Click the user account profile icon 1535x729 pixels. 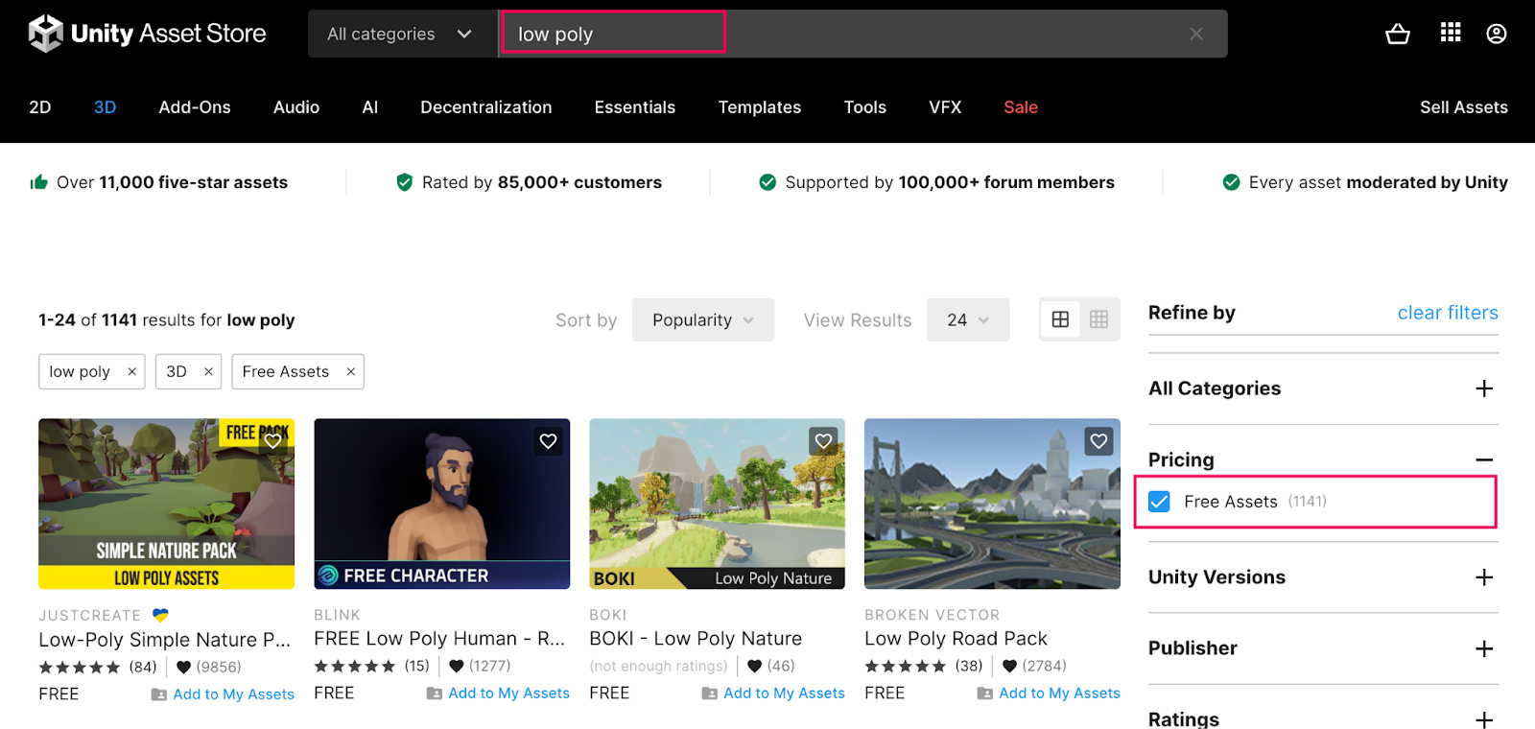[1496, 35]
